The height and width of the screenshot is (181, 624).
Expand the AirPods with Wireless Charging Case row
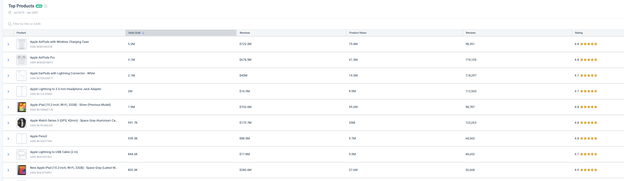pyautogui.click(x=8, y=44)
